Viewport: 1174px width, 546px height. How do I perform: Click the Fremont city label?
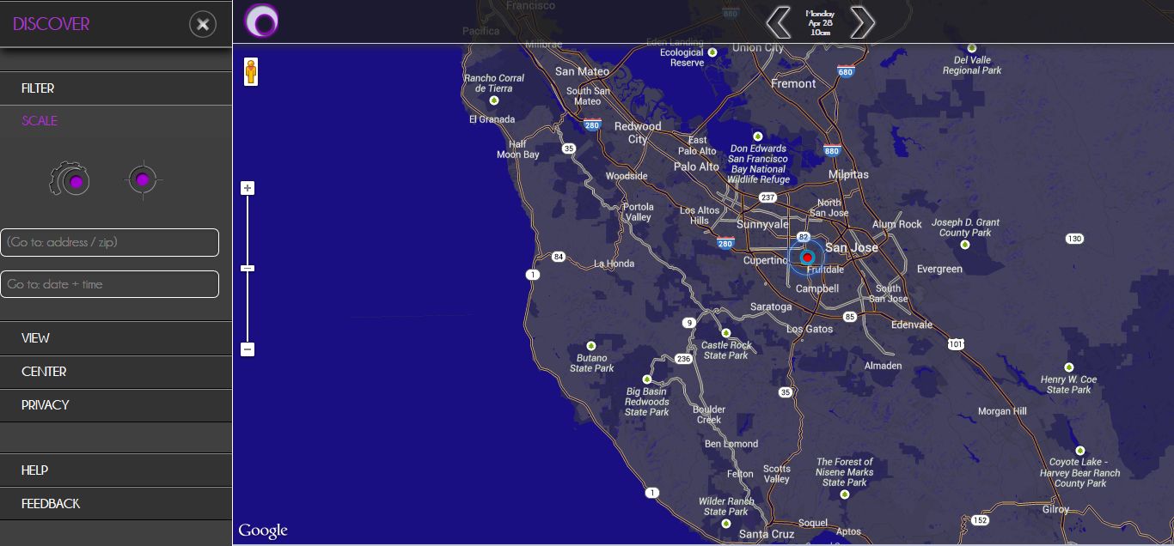pos(793,83)
